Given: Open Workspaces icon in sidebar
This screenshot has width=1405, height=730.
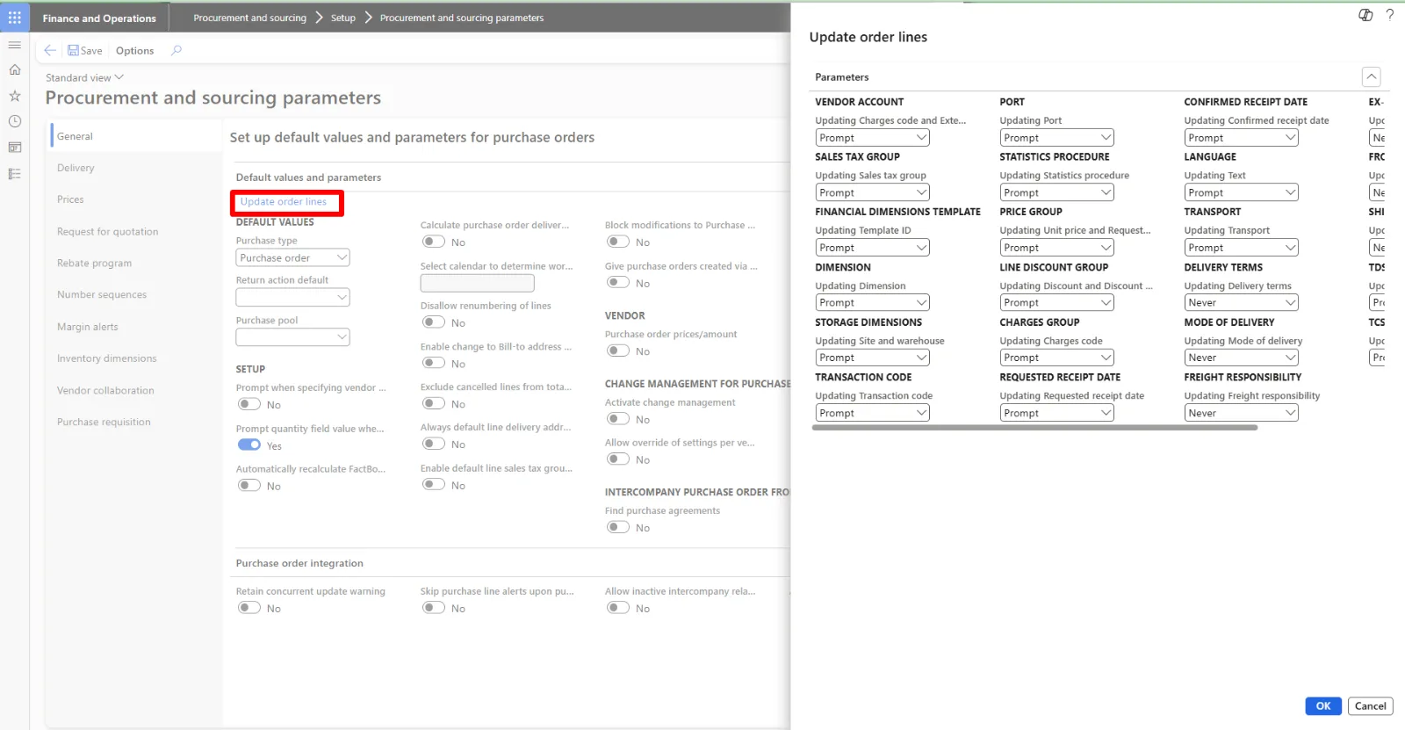Looking at the screenshot, I should (15, 148).
